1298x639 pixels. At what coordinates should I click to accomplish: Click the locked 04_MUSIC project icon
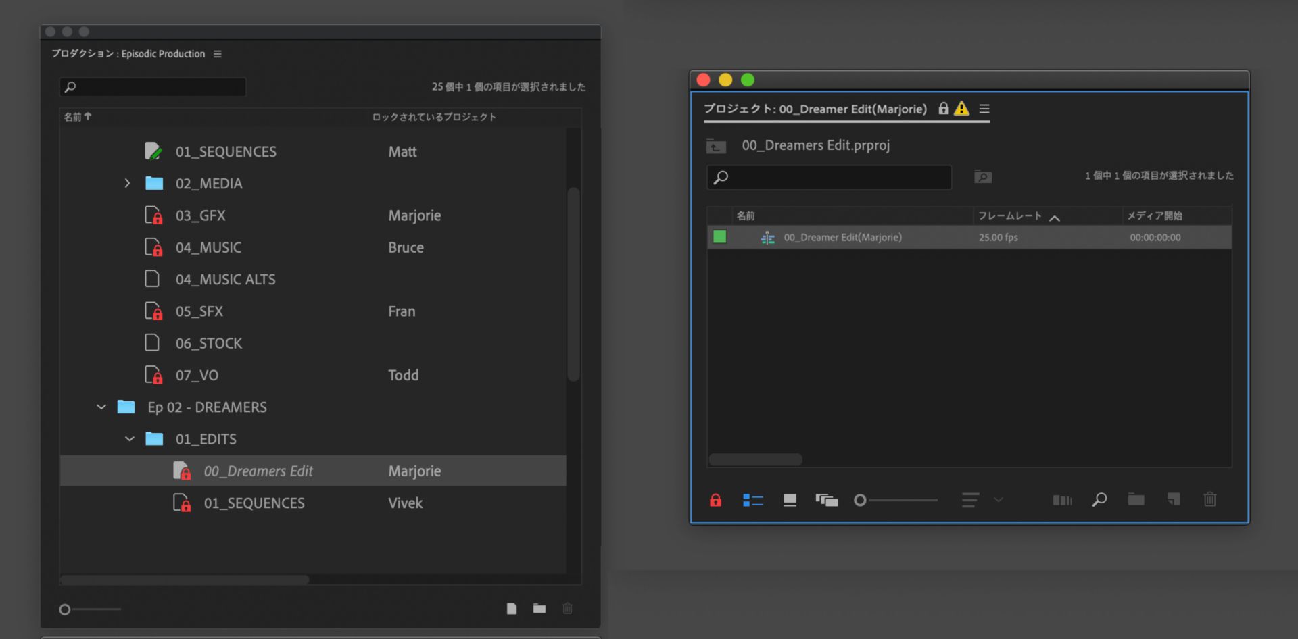click(153, 247)
